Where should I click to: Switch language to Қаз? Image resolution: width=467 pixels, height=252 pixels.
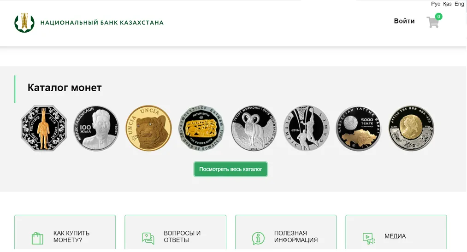[447, 4]
